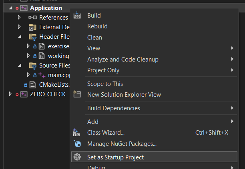
Task: Click the CMakeLists text file icon
Action: click(33, 85)
